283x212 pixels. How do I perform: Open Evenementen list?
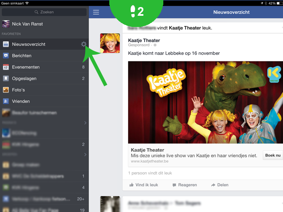[44, 67]
